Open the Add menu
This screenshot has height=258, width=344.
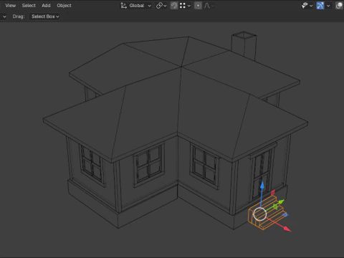coord(46,6)
